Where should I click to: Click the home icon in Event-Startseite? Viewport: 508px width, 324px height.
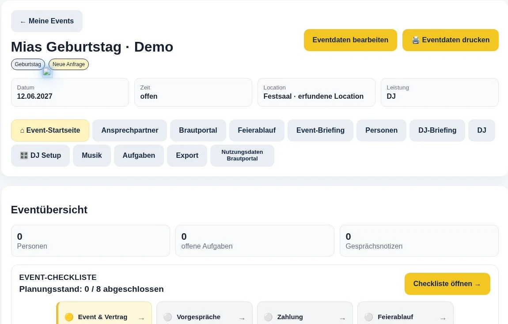tap(22, 130)
